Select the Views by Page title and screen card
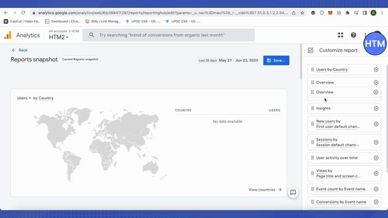 [x=344, y=174]
